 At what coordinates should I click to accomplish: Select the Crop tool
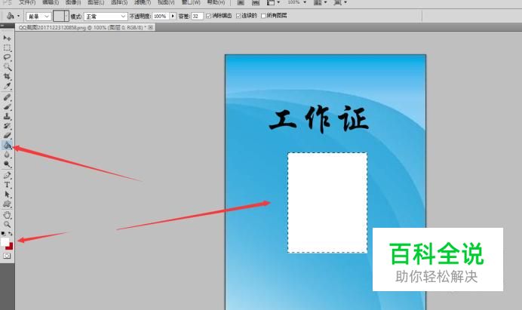click(7, 76)
